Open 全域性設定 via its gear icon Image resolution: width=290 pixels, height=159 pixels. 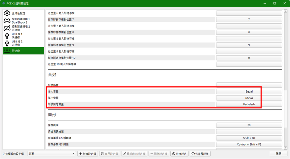(x=7, y=13)
